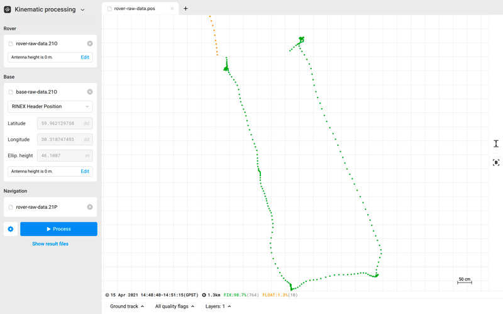Click the fit-to-view icon on right edge
This screenshot has width=503, height=314.
[x=495, y=162]
